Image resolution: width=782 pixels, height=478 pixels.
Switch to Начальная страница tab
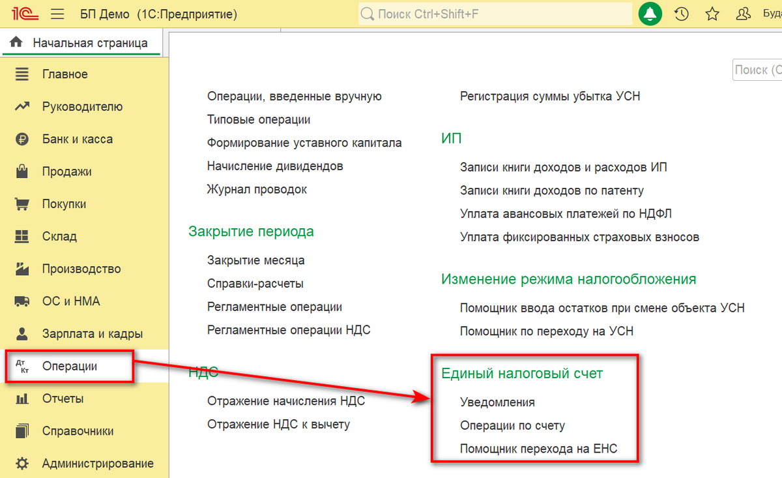tap(81, 44)
